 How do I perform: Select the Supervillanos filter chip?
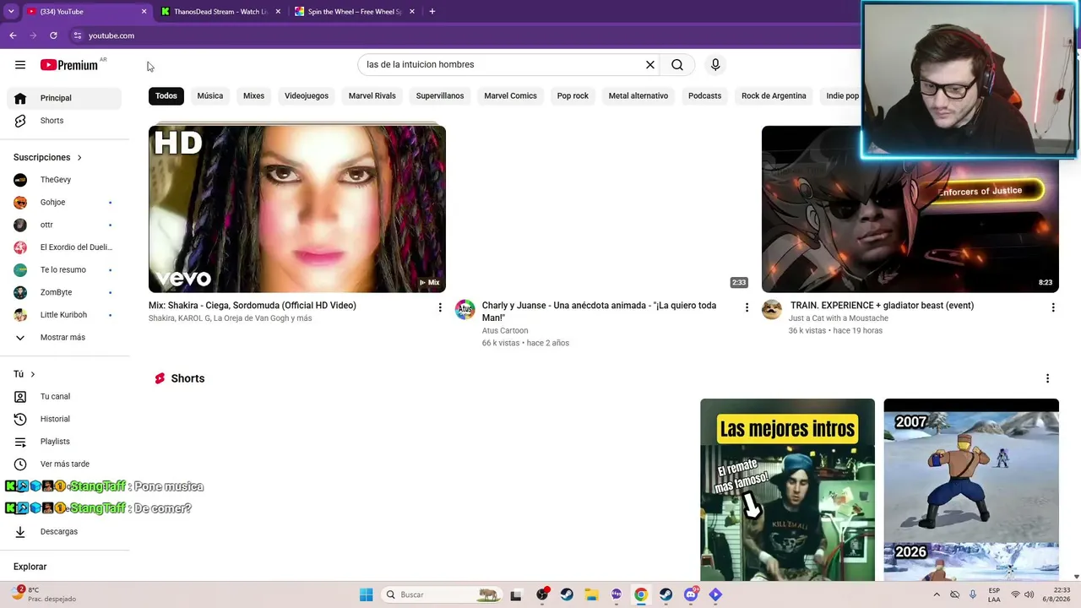(x=440, y=96)
